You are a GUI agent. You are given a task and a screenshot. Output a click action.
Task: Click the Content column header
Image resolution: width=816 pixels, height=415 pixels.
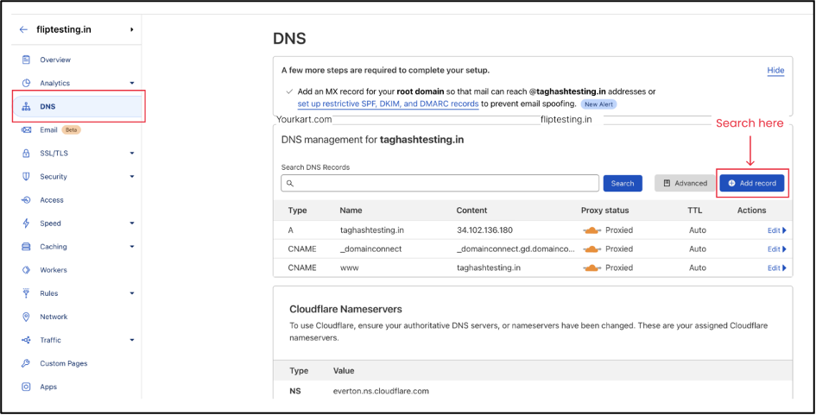point(471,211)
